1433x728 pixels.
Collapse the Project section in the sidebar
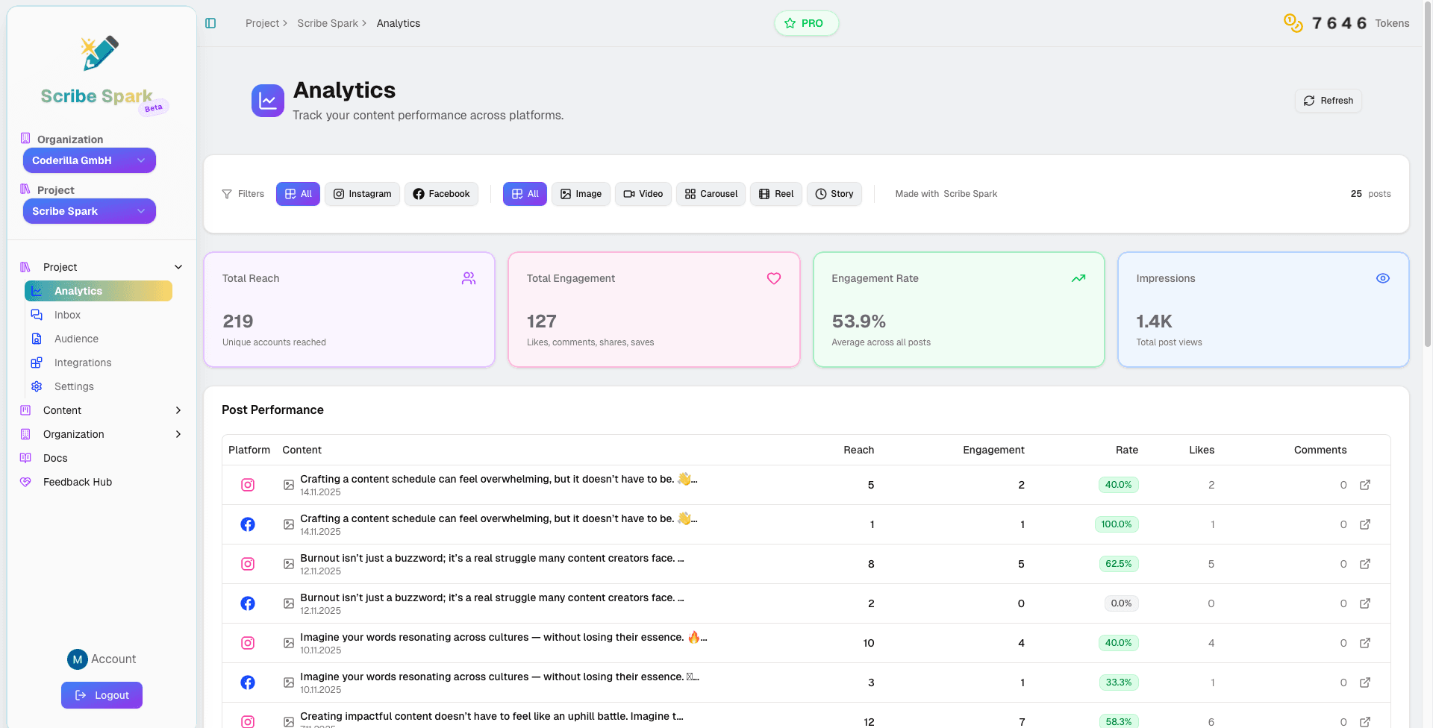(178, 266)
